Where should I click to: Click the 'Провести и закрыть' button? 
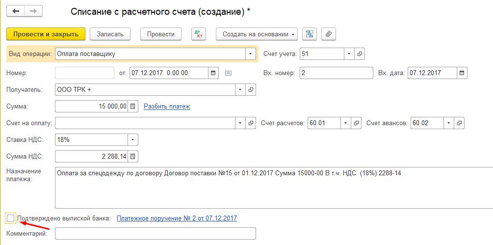[46, 34]
